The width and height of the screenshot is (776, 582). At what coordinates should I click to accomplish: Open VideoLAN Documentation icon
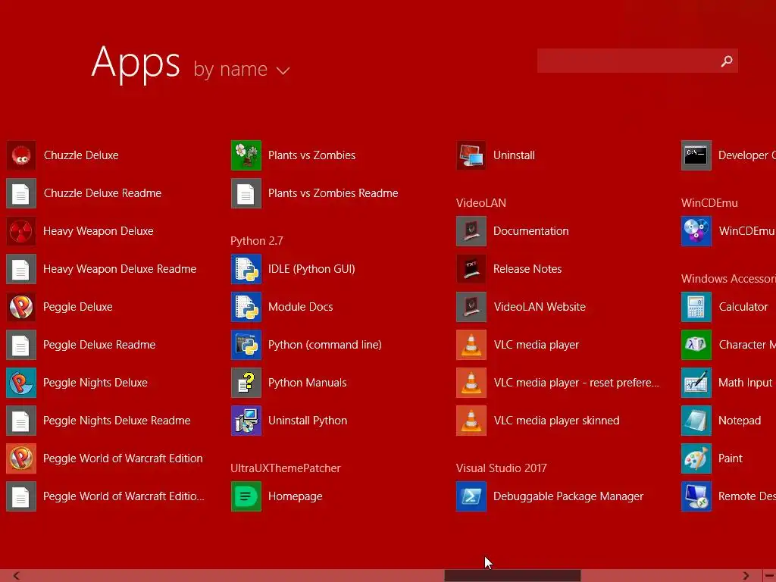(471, 231)
